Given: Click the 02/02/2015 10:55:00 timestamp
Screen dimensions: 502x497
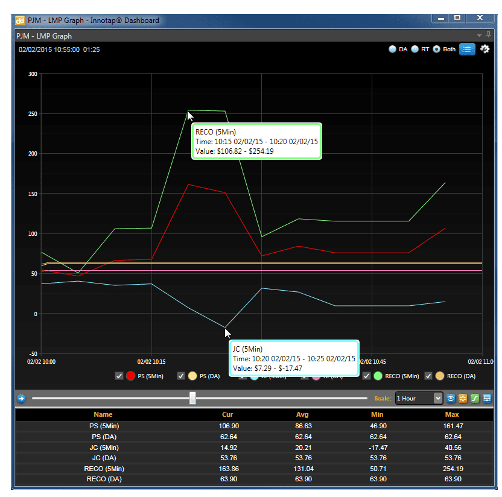Looking at the screenshot, I should 49,49.
